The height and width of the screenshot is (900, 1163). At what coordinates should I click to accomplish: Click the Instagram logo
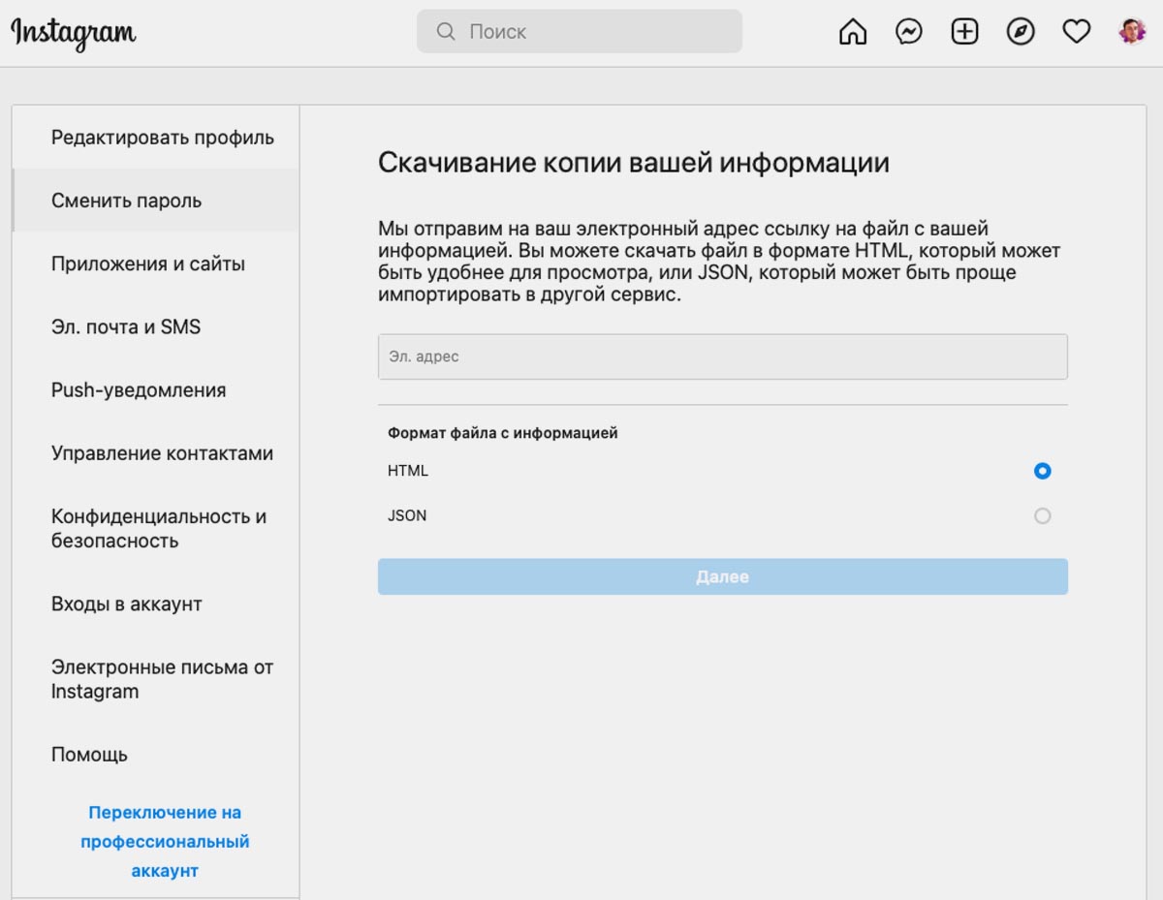pos(74,34)
